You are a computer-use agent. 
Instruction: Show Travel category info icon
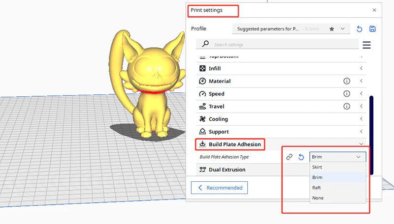click(x=347, y=106)
